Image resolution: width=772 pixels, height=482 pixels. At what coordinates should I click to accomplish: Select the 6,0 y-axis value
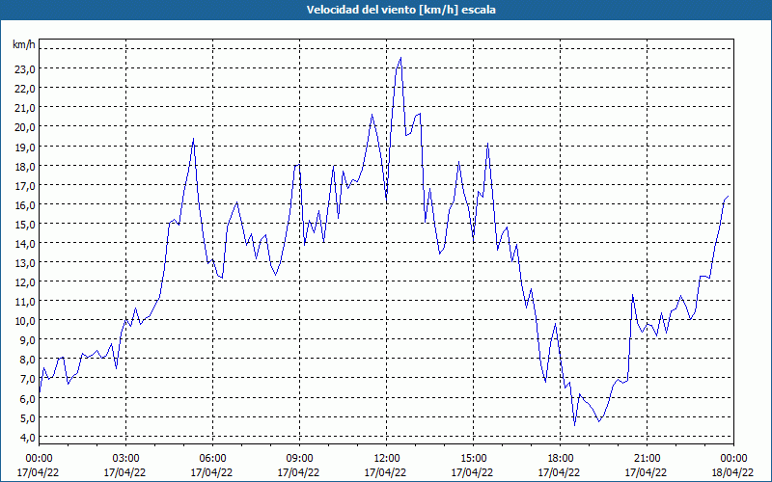point(27,399)
